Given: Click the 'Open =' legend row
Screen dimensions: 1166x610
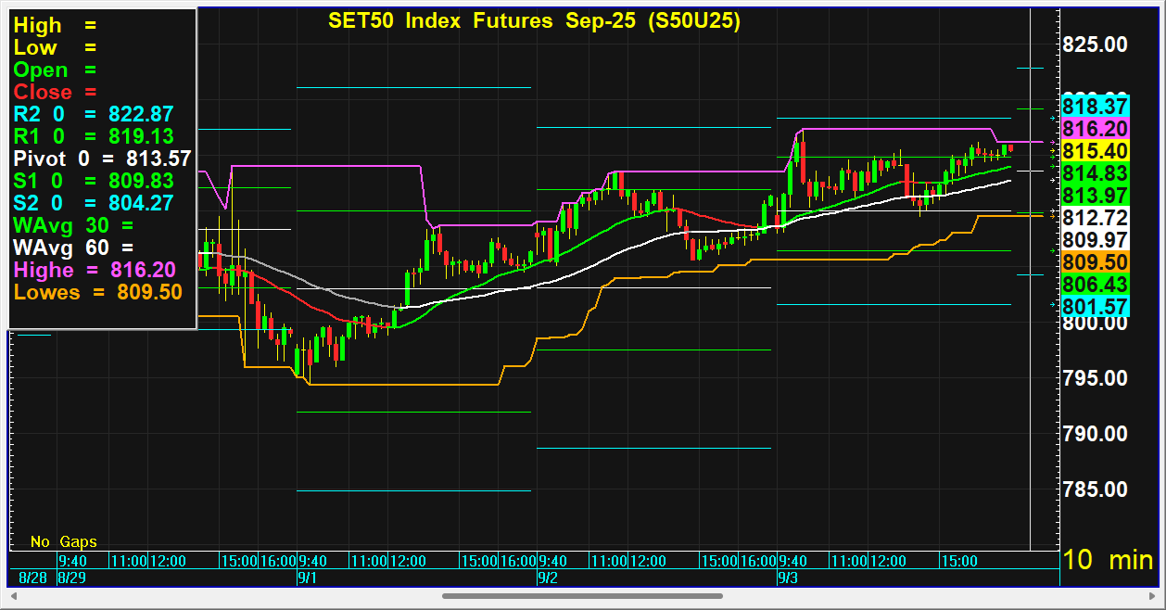Looking at the screenshot, I should click(55, 70).
